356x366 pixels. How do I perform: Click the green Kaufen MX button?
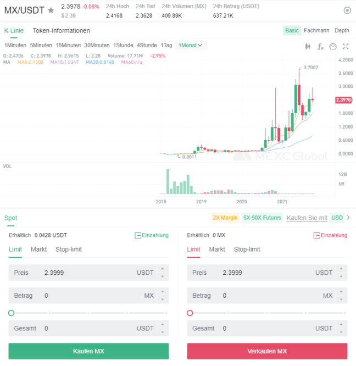(x=88, y=351)
